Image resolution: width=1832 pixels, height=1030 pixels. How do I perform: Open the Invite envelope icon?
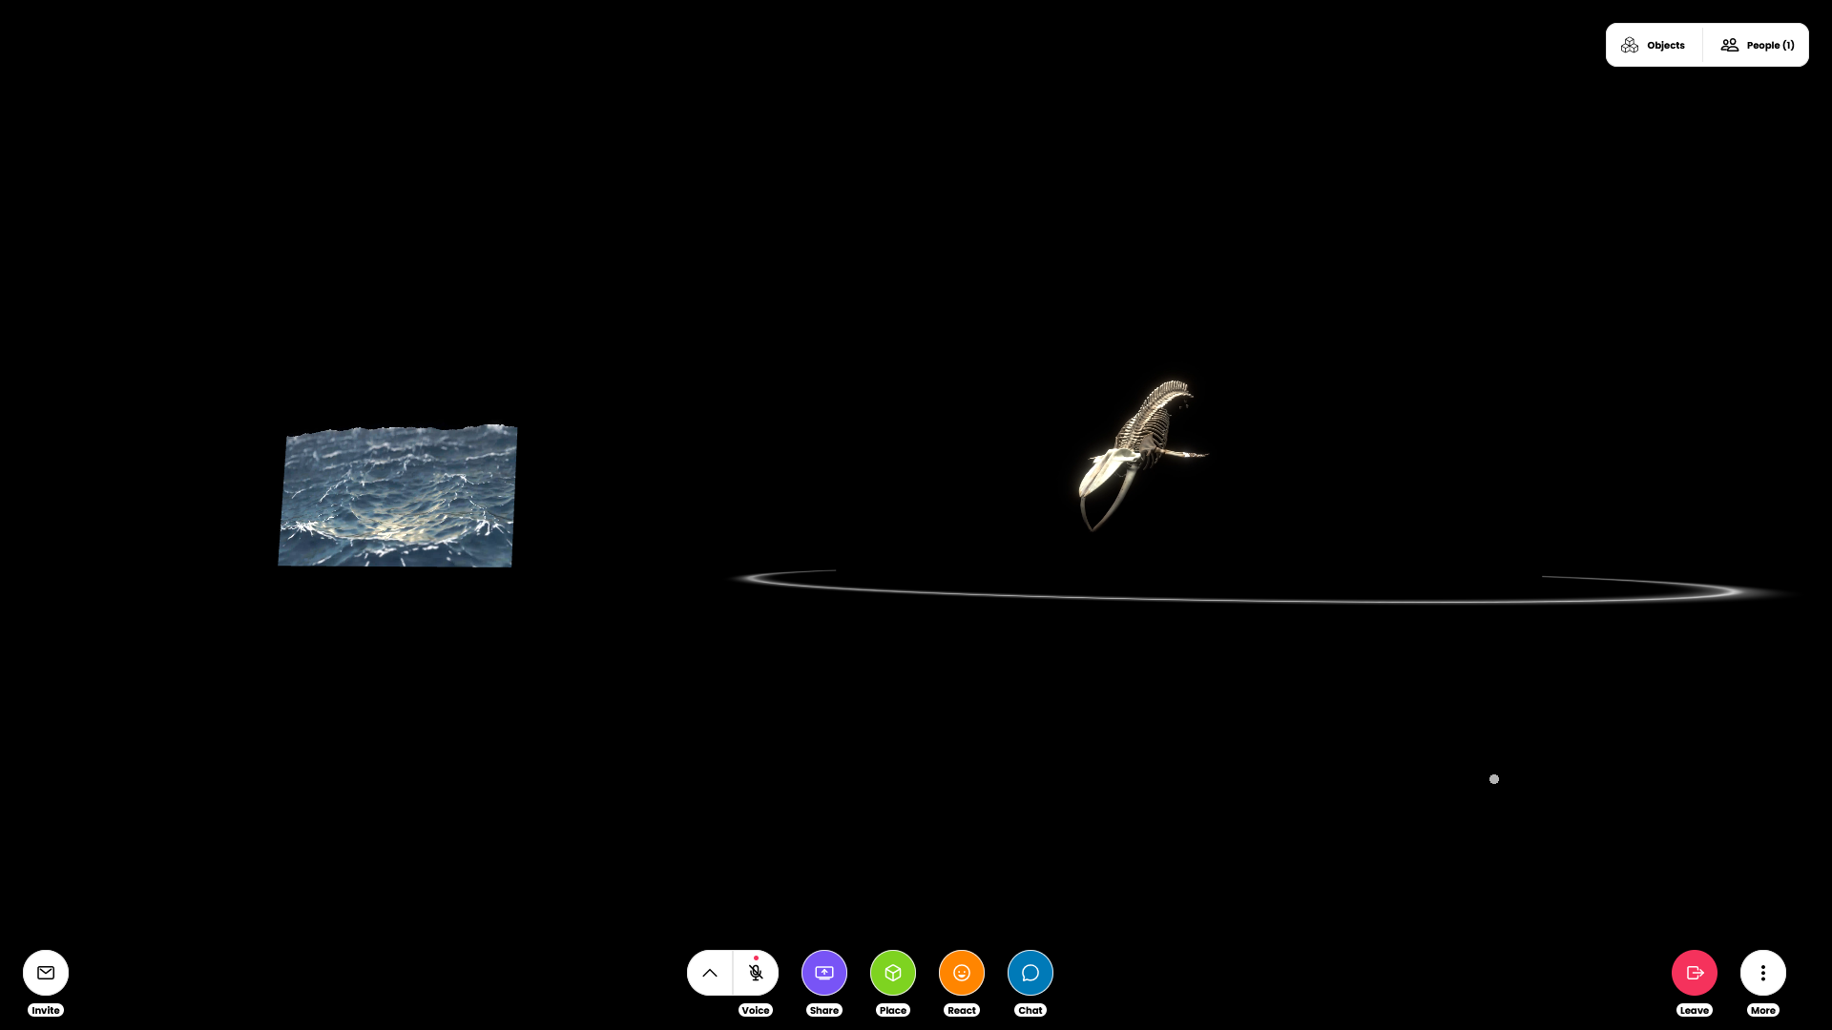(46, 973)
